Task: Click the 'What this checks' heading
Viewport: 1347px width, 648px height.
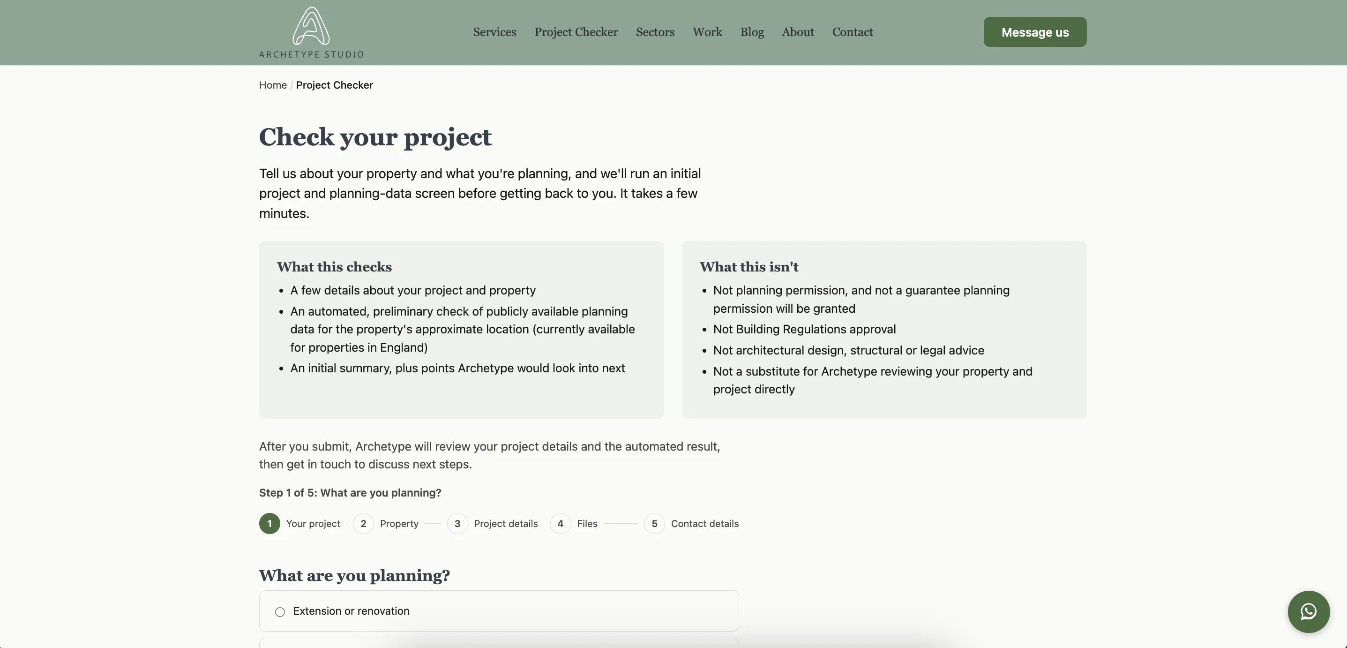Action: click(x=334, y=267)
